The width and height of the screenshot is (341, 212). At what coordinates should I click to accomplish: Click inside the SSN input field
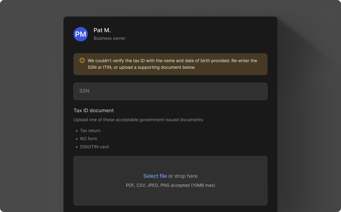coord(170,91)
